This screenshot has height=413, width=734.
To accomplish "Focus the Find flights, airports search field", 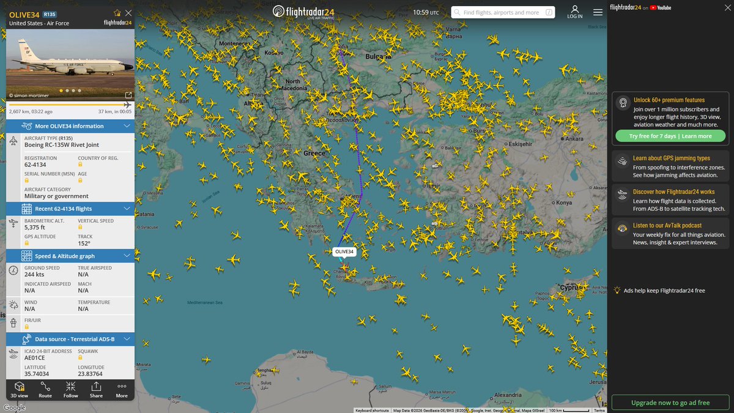I will pos(503,12).
